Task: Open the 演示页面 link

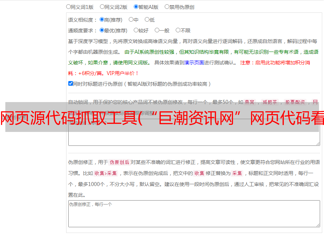Action: [x=194, y=63]
